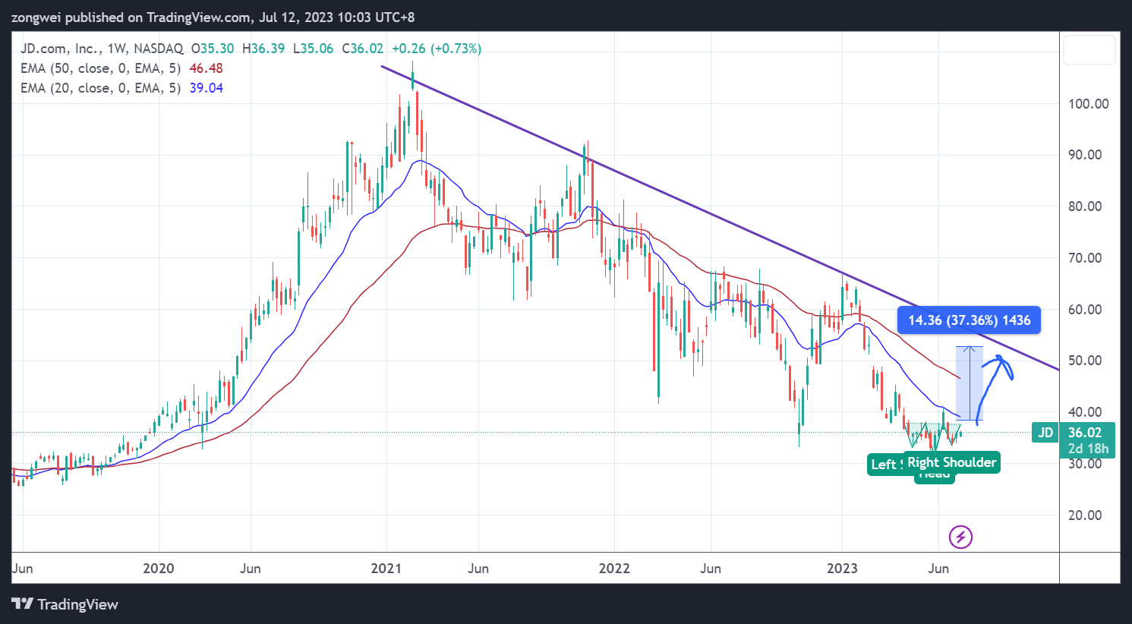The width and height of the screenshot is (1132, 624).
Task: Click the EMA 50 value 46.48
Action: (x=206, y=68)
